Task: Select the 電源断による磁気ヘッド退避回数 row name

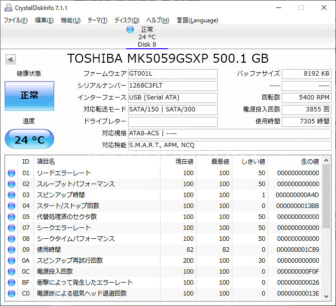Action: (82, 294)
